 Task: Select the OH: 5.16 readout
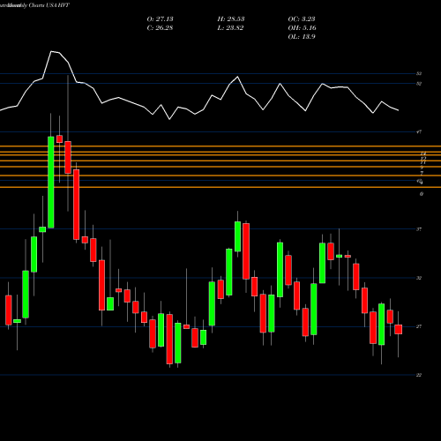click(302, 28)
